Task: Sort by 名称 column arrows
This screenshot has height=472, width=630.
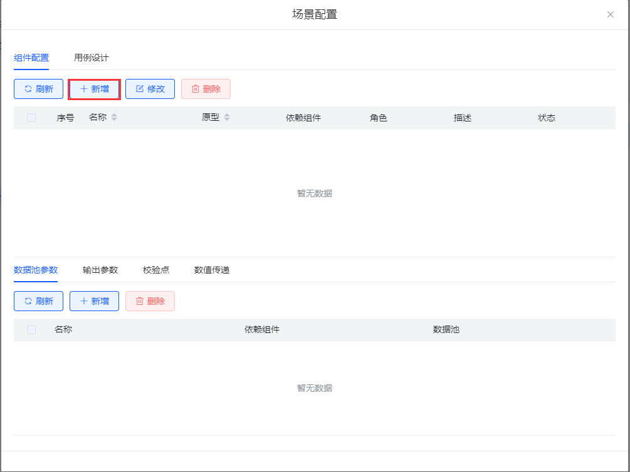Action: click(x=114, y=118)
